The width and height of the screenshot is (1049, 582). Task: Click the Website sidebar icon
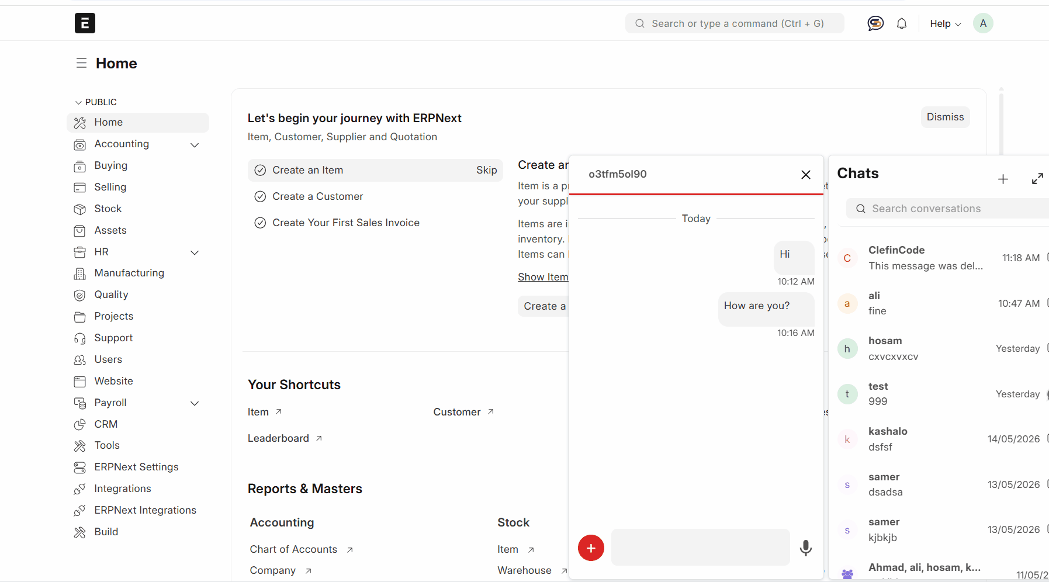(80, 382)
